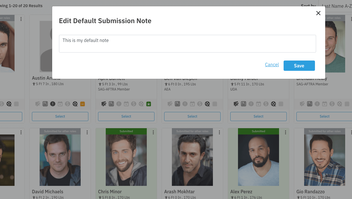Click Submitted for other roles above Arash Mokhtar
The image size is (352, 199).
click(192, 131)
